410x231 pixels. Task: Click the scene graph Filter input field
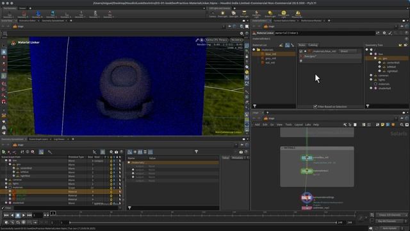(x=67, y=208)
